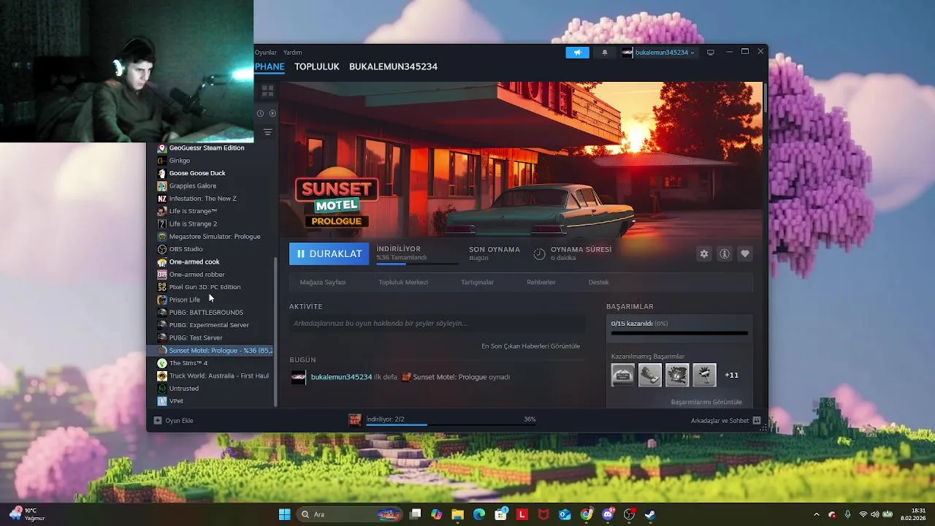This screenshot has height=526, width=935.
Task: Click the bottom download progress bar
Action: coord(451,424)
